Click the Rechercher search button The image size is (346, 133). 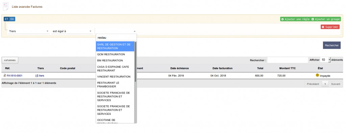point(332,45)
